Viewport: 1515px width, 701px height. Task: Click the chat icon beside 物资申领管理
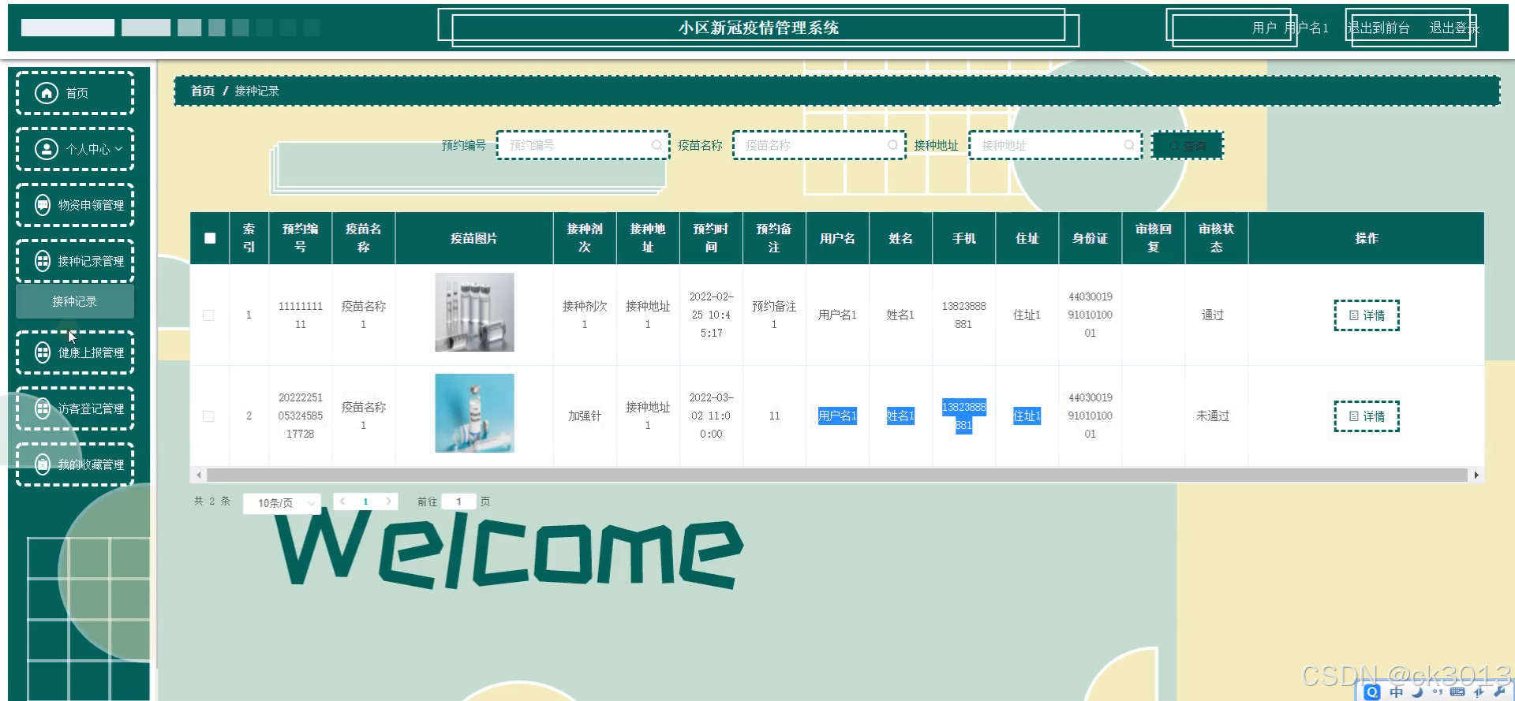[43, 205]
